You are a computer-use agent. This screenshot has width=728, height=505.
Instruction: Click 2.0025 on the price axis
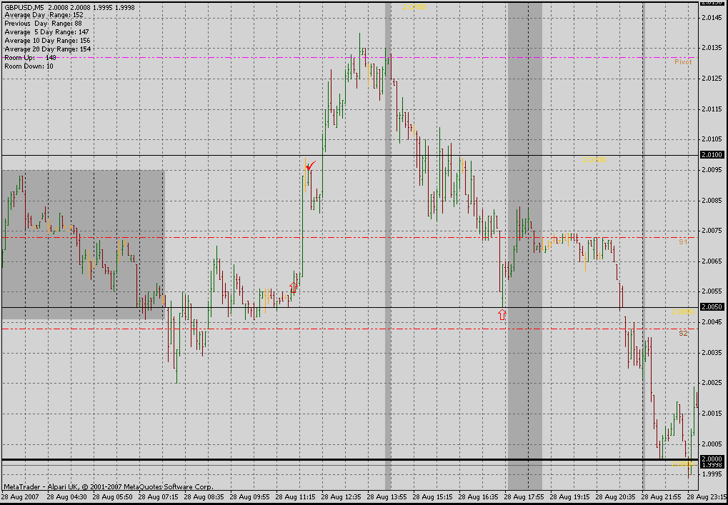pos(712,383)
